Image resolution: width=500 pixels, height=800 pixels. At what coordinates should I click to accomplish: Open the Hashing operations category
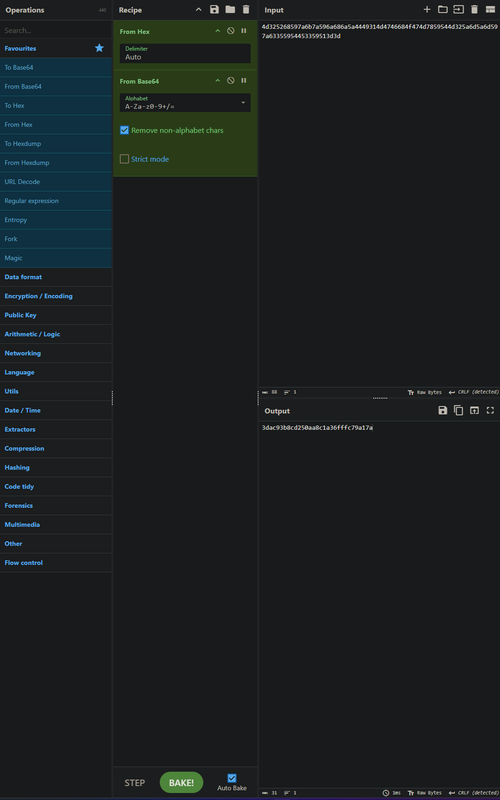pyautogui.click(x=17, y=468)
